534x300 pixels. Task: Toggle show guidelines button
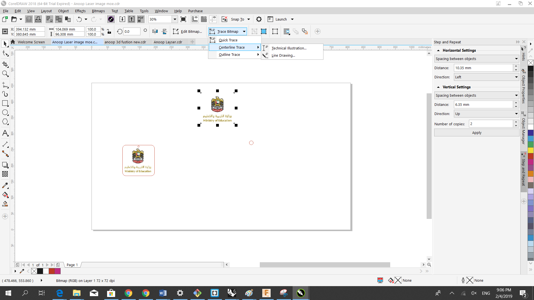coord(213,19)
